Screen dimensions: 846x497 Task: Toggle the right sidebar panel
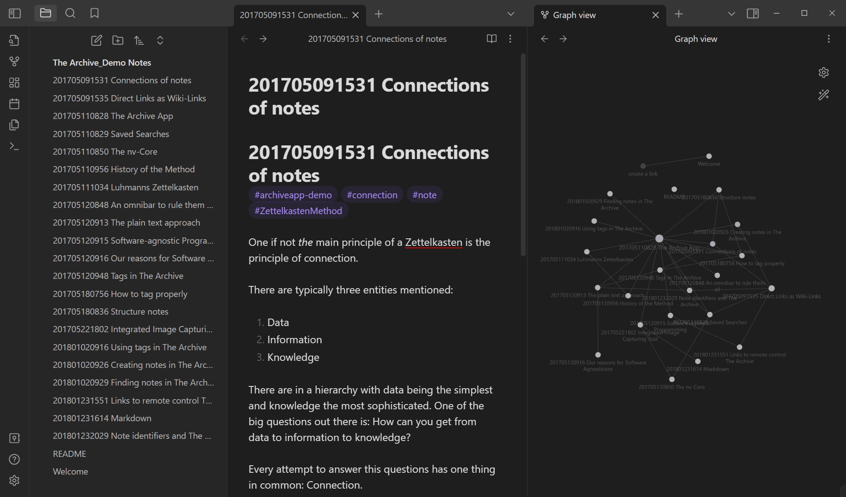tap(753, 14)
